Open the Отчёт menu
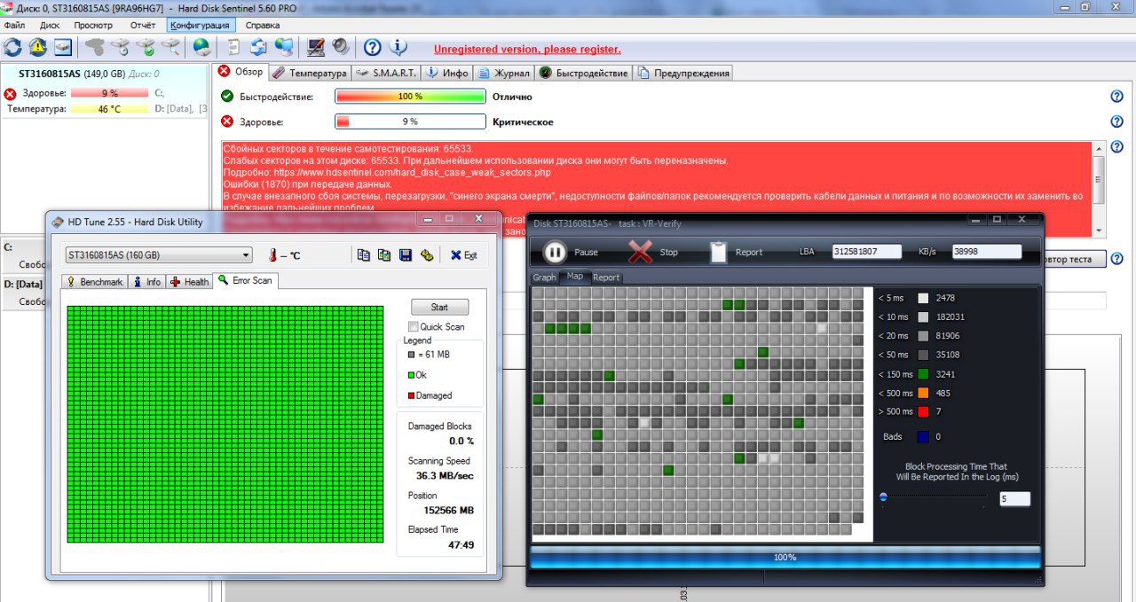 click(x=143, y=25)
